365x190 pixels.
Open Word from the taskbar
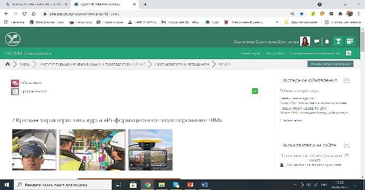point(204,185)
